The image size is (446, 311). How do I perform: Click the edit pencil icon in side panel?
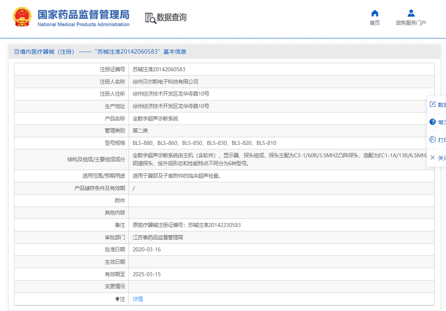click(432, 104)
